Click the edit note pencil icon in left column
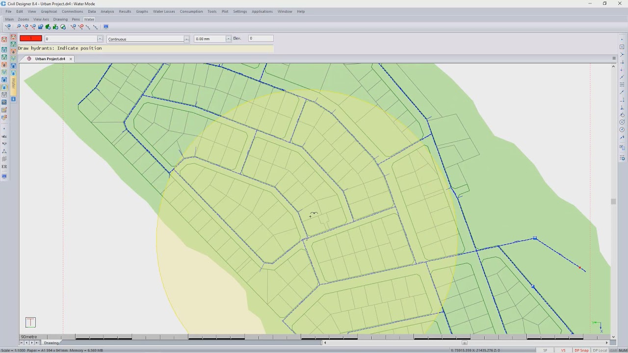The image size is (628, 353). pyautogui.click(x=4, y=110)
